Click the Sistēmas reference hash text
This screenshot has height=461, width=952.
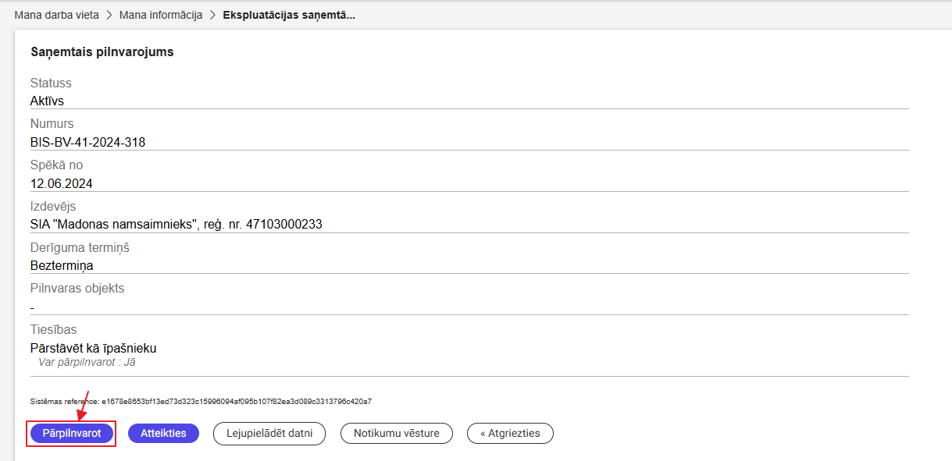pyautogui.click(x=201, y=402)
